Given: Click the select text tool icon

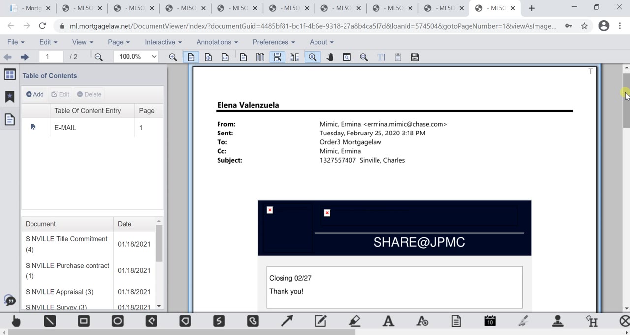Looking at the screenshot, I should (381, 57).
